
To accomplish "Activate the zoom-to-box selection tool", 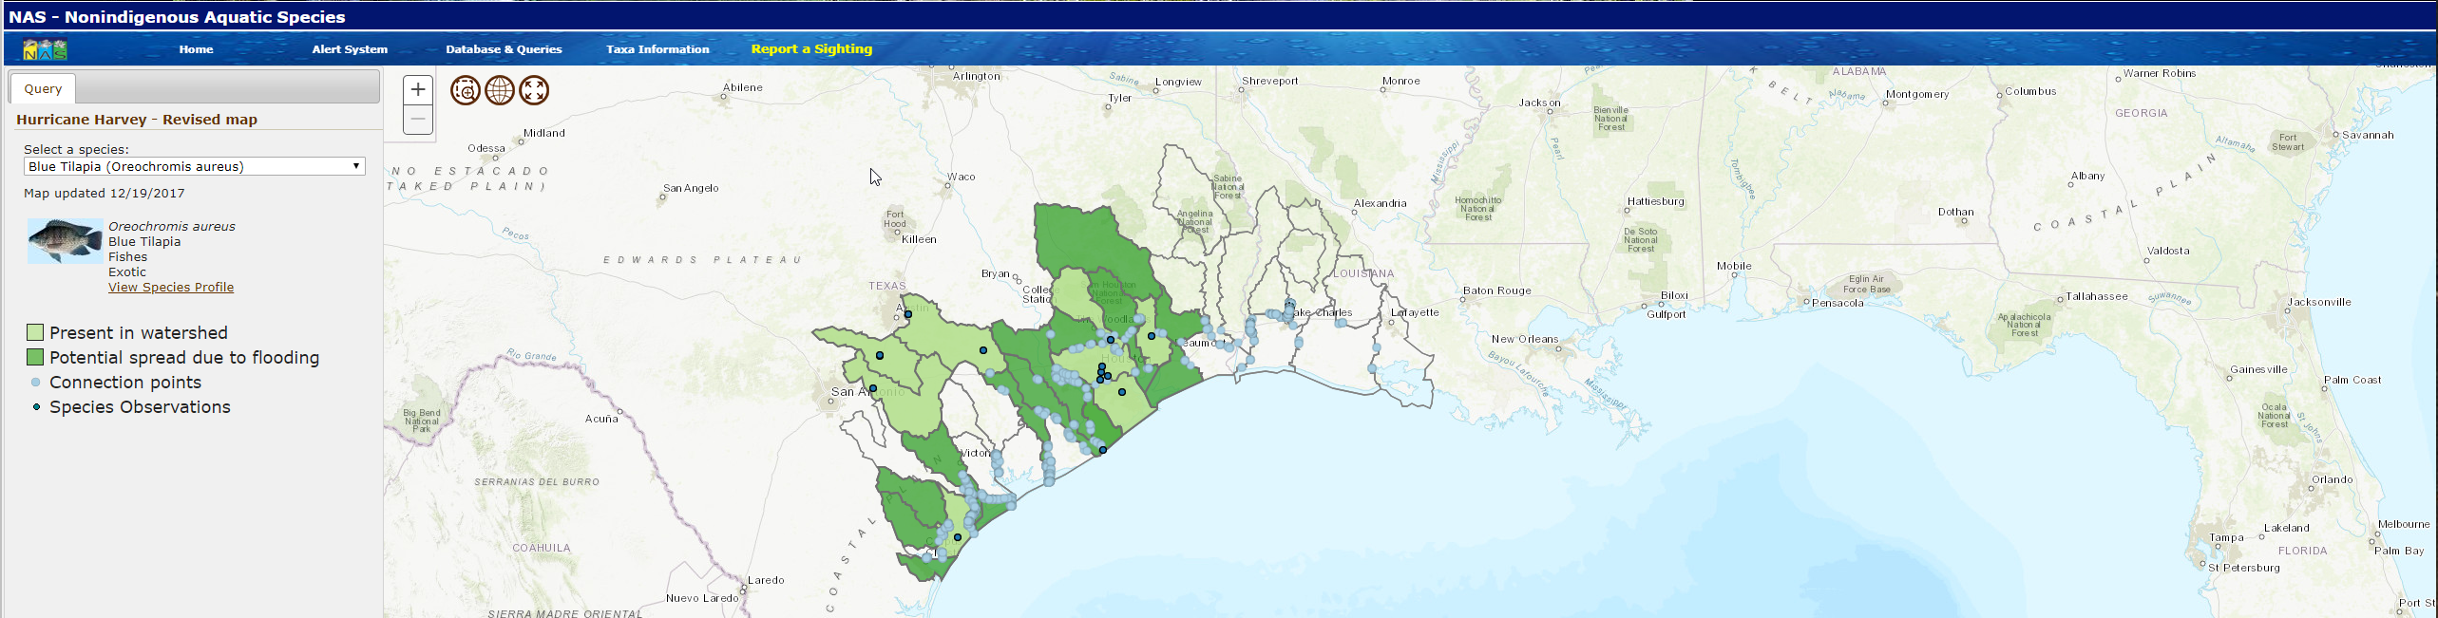I will 465,90.
